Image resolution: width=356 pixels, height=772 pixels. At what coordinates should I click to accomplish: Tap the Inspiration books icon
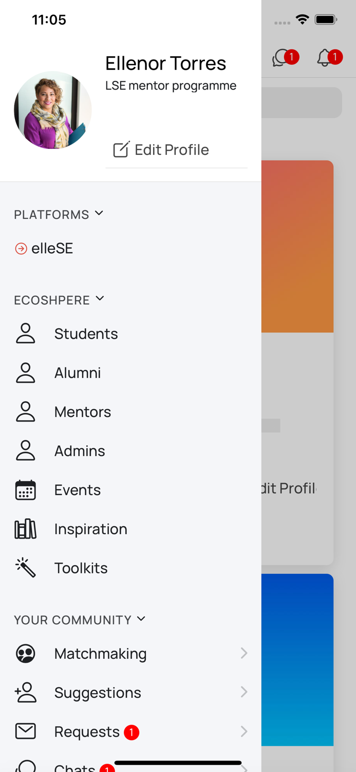pyautogui.click(x=25, y=529)
